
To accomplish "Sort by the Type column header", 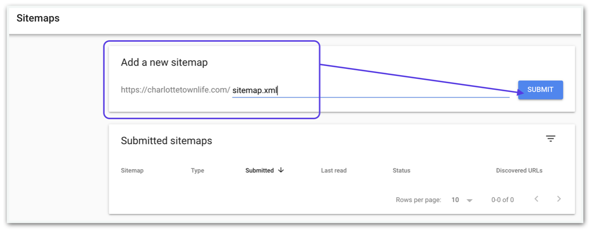I will pyautogui.click(x=197, y=171).
